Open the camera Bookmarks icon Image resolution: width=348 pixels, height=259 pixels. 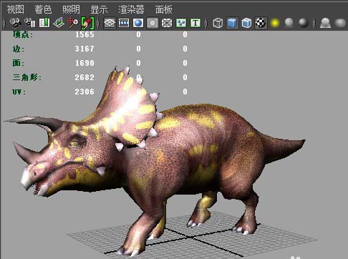[x=44, y=23]
